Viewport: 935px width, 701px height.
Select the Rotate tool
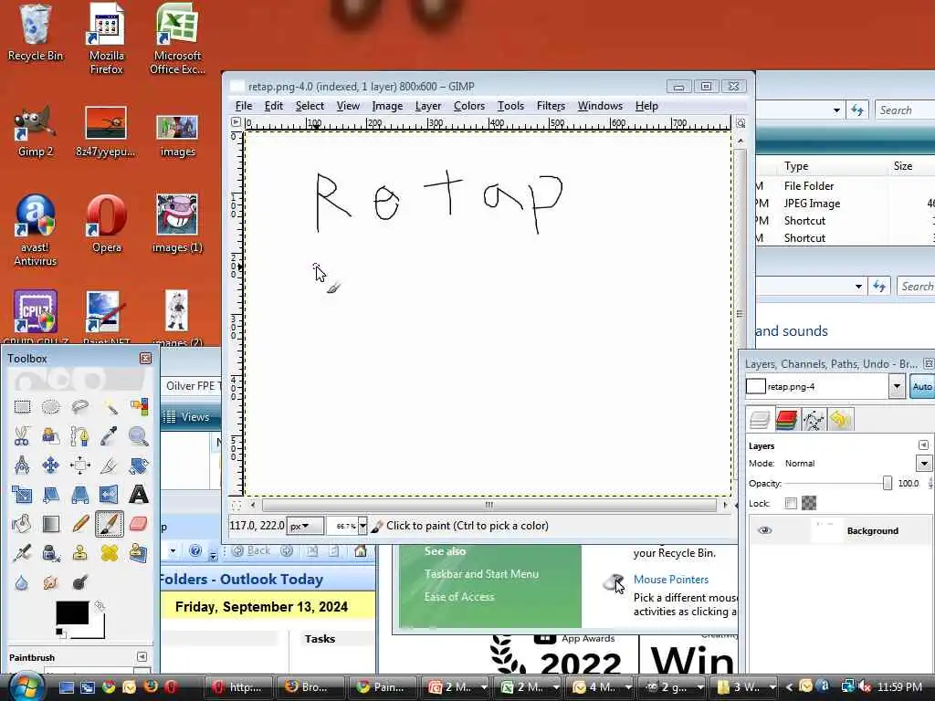click(x=139, y=465)
